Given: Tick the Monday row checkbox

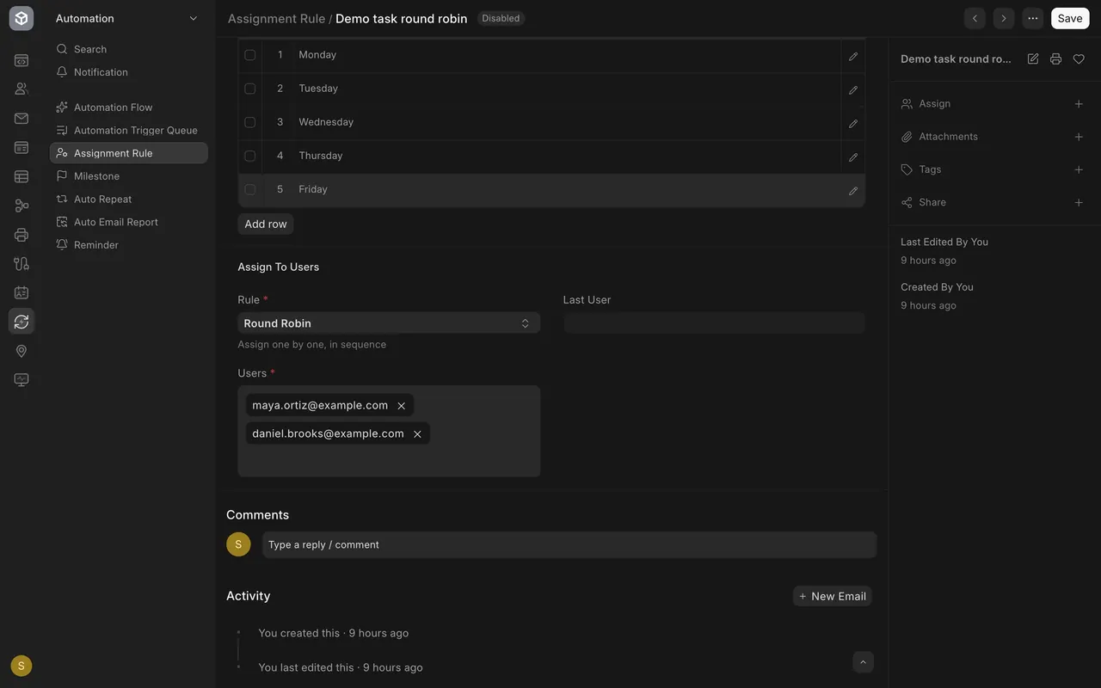Looking at the screenshot, I should (250, 55).
